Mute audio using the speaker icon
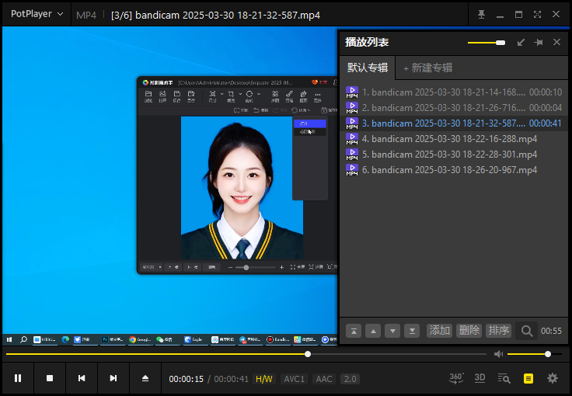Screen dimensions: 572x396 (498, 354)
